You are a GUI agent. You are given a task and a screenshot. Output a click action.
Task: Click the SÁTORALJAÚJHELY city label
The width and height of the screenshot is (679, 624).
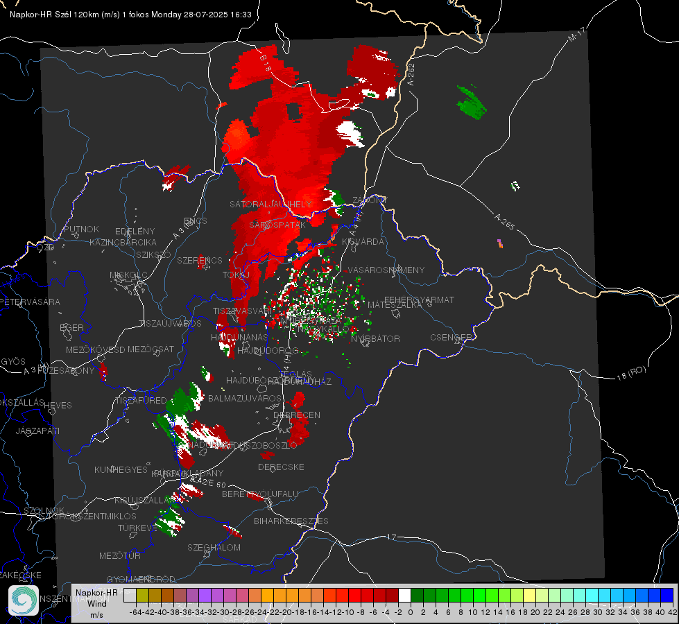click(270, 204)
